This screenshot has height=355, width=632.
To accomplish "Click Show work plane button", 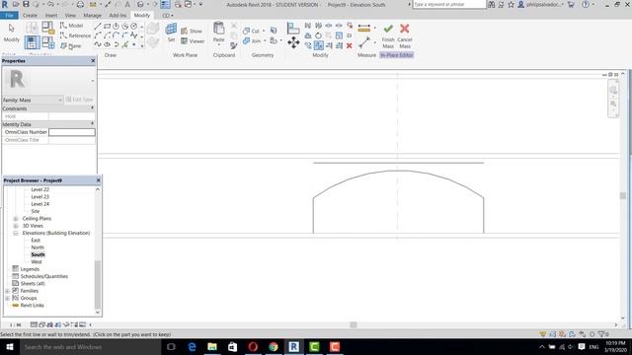I will 191,31.
